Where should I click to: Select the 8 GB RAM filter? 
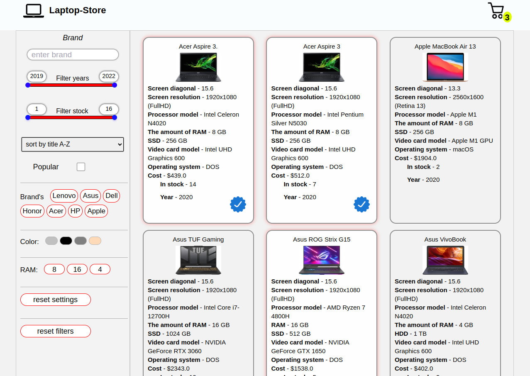pos(54,269)
